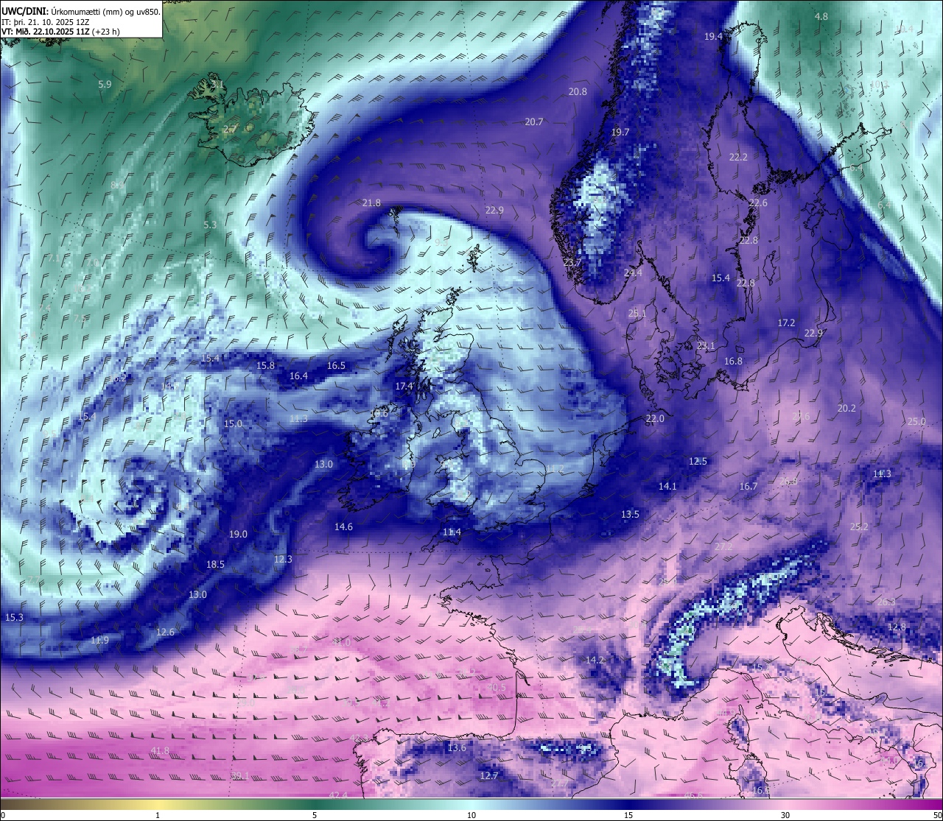Click the 13.6 value over northern Spain
The image size is (943, 821).
pos(457,747)
